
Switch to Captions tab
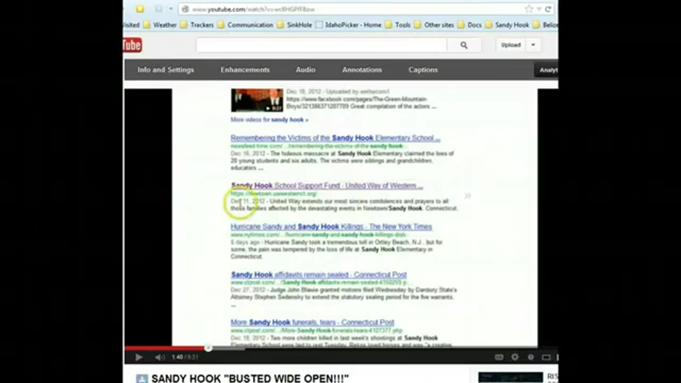(423, 70)
